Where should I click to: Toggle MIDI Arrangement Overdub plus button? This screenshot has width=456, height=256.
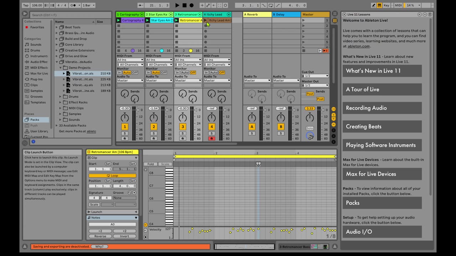202,5
